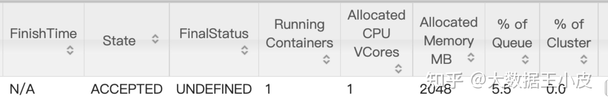Click the Running Containers value 1
The width and height of the screenshot is (608, 105).
point(268,89)
